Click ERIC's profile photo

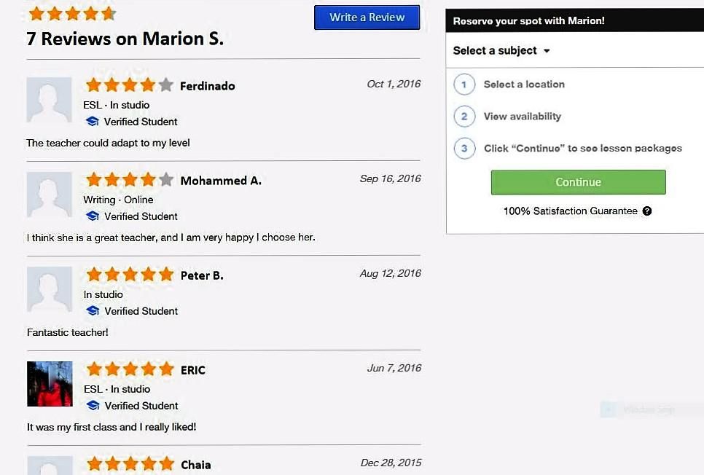pos(49,384)
